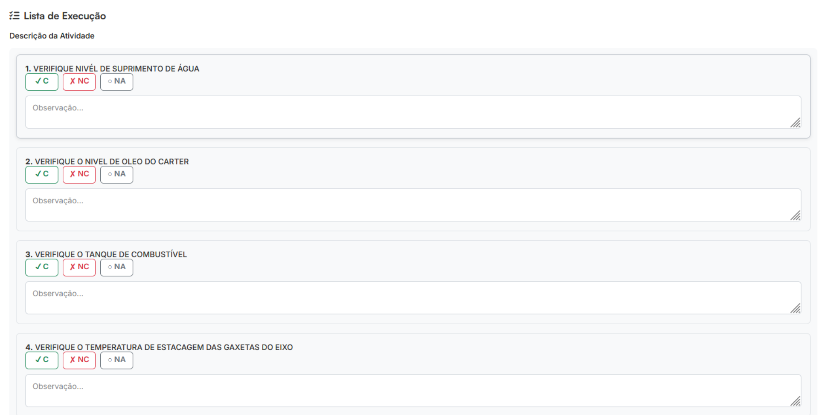Screen dimensions: 819x415
Task: Mark fuel tank check as C
Action: [42, 267]
